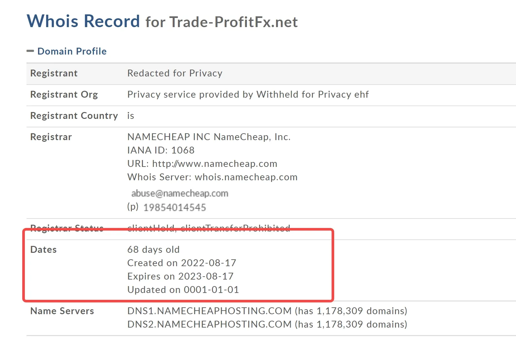Click the Expires on 2023-08-17 line
The height and width of the screenshot is (339, 516).
(181, 276)
